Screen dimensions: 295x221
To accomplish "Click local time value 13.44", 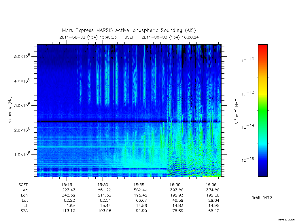I will [105, 205].
